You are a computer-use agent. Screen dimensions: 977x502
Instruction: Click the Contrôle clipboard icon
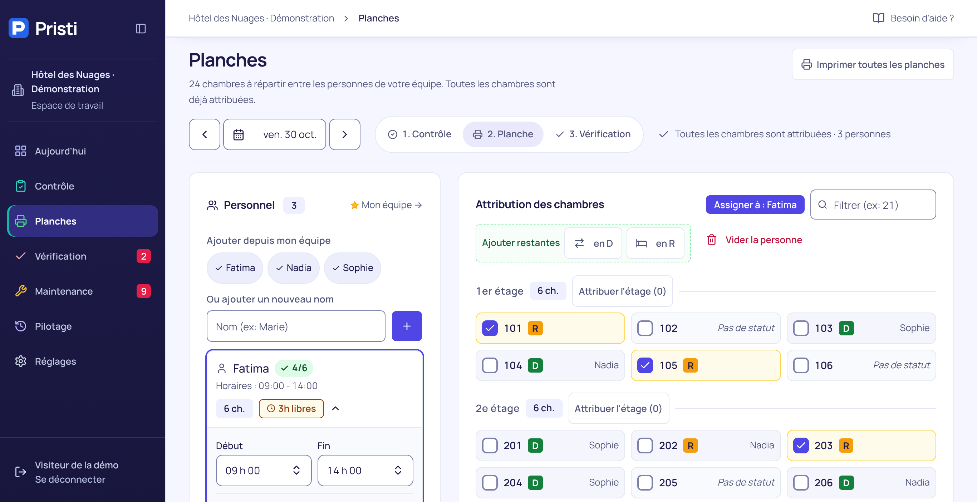(20, 186)
